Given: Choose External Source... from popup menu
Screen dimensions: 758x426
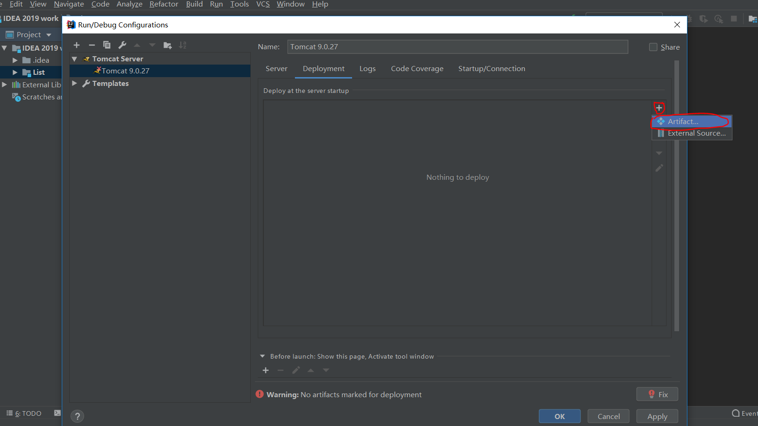Looking at the screenshot, I should [692, 133].
